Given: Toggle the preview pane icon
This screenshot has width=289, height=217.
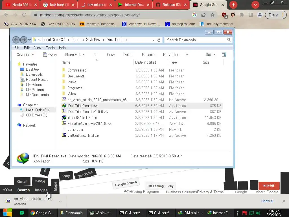Looking at the screenshot, I should [224, 55].
